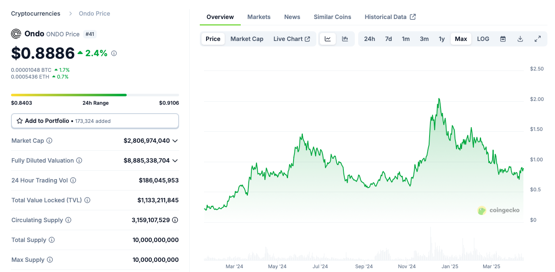Click the $186,045,953 trading volume value
Screen dimensions: 555x272
pos(159,180)
